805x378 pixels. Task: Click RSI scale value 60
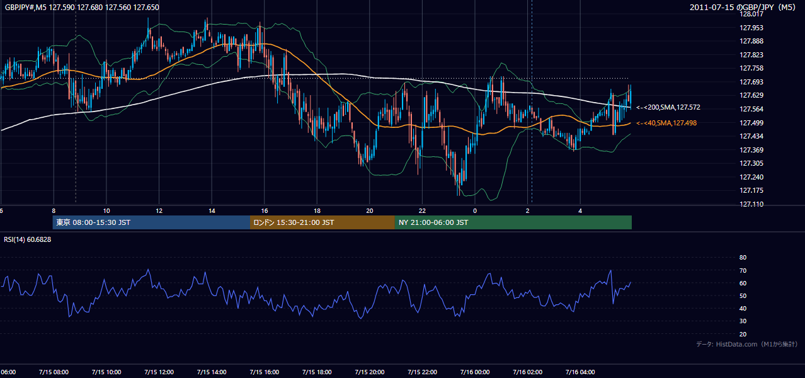pyautogui.click(x=743, y=283)
